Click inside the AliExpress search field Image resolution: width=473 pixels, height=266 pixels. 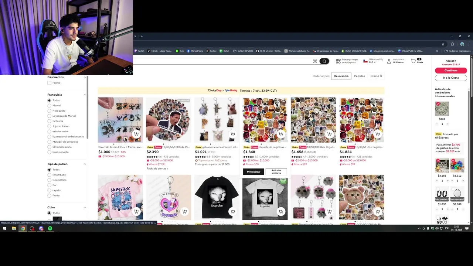(222, 61)
